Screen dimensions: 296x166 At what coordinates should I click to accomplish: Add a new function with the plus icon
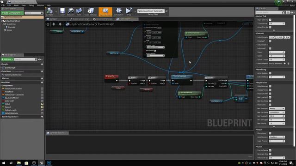point(42,71)
